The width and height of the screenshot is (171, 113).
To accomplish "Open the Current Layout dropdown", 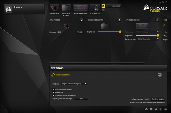I will [148, 39].
